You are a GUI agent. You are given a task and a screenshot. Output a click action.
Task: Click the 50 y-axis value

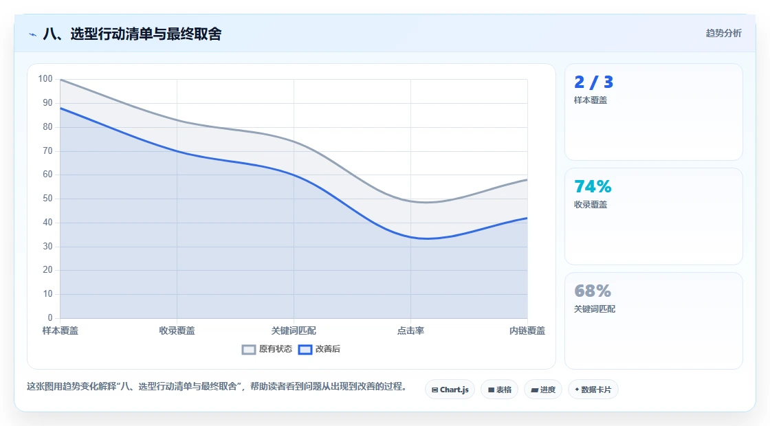[47, 199]
